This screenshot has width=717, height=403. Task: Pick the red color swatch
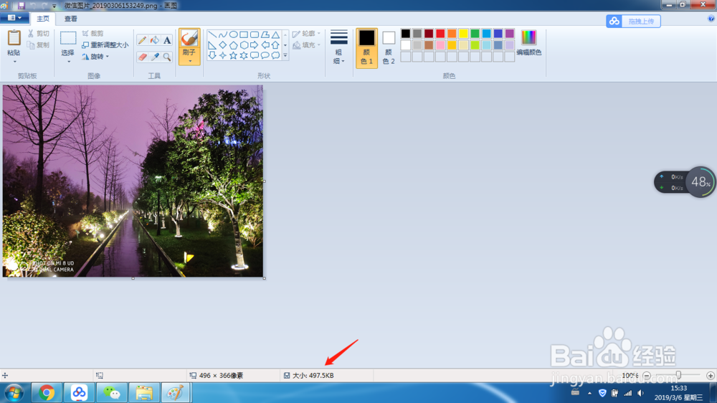(x=440, y=34)
